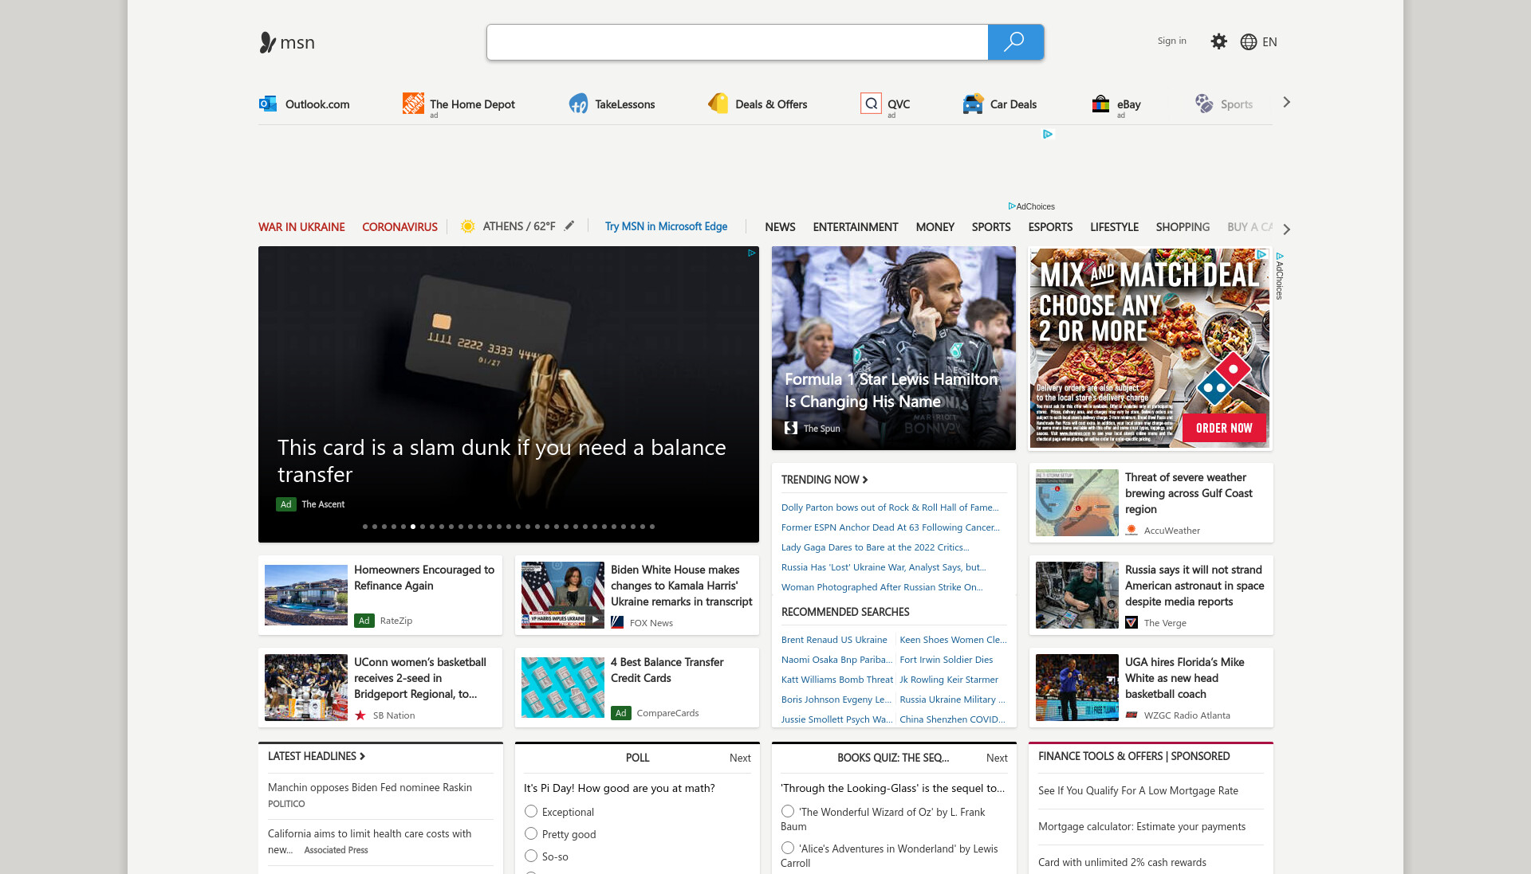Viewport: 1531px width, 874px height.
Task: Click the QVC icon
Action: (871, 104)
